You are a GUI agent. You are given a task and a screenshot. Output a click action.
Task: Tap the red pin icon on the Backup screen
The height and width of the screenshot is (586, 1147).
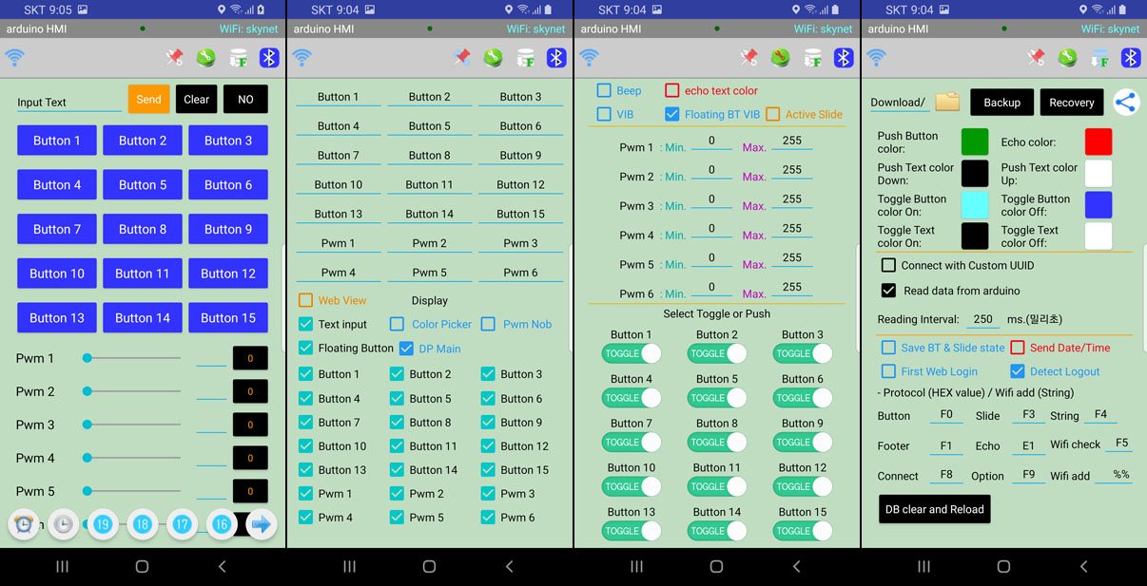coord(1036,58)
